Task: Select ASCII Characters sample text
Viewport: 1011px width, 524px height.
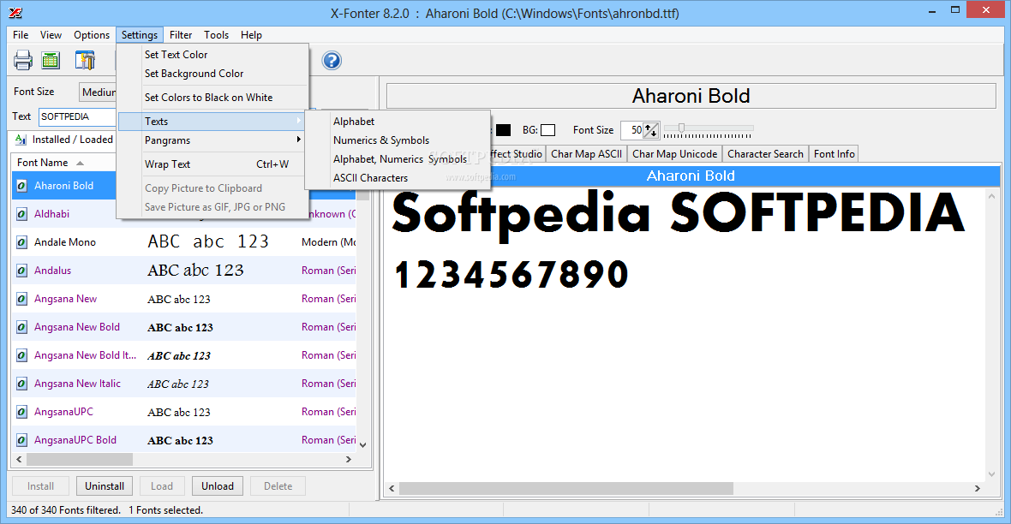Action: click(398, 178)
